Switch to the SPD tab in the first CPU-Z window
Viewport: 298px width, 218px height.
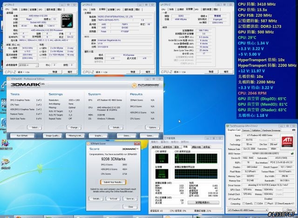point(41,9)
